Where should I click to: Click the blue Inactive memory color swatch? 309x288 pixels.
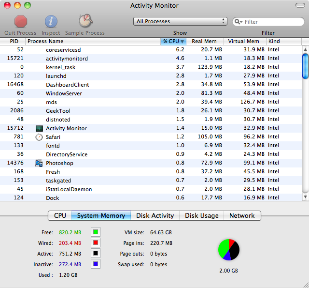(x=96, y=264)
